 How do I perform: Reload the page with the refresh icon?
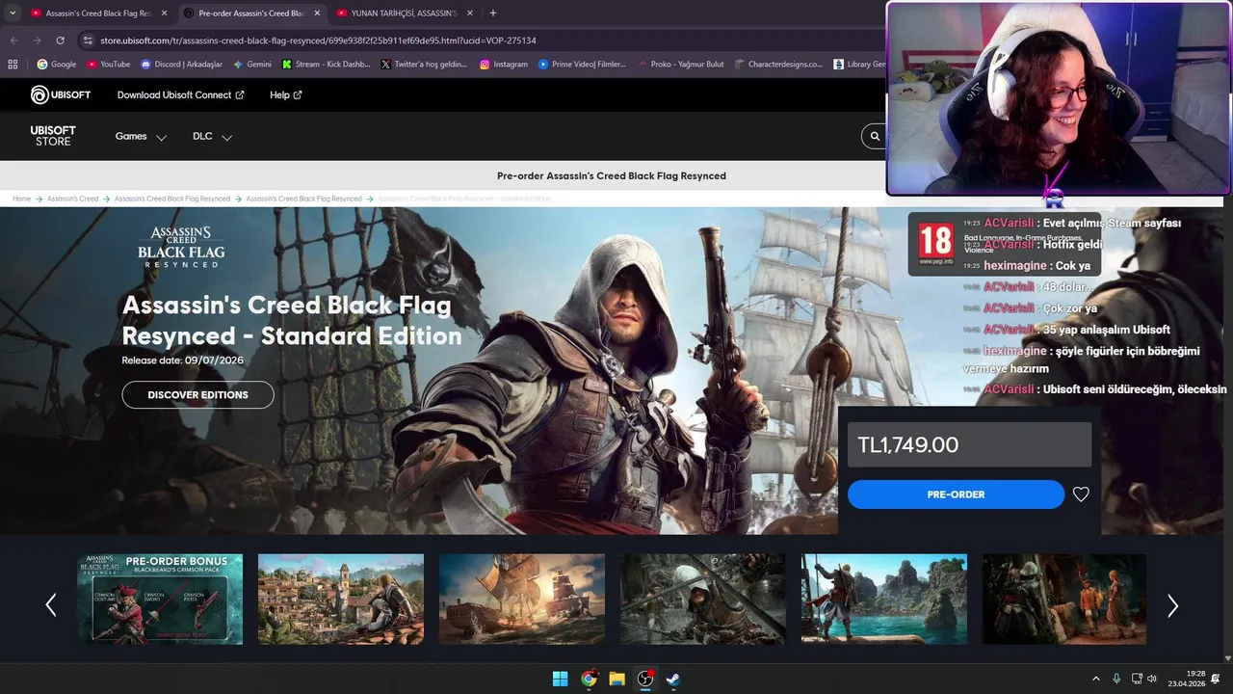click(60, 40)
